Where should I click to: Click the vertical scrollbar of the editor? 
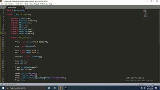point(159,26)
